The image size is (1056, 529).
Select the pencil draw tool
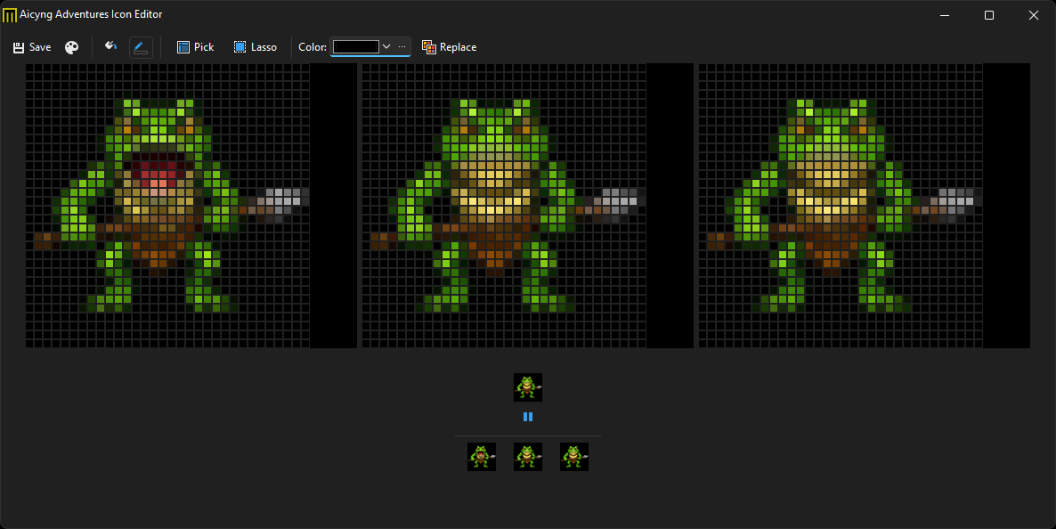click(x=141, y=47)
